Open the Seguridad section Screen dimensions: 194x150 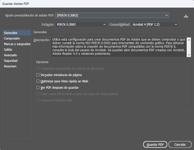click(11, 61)
